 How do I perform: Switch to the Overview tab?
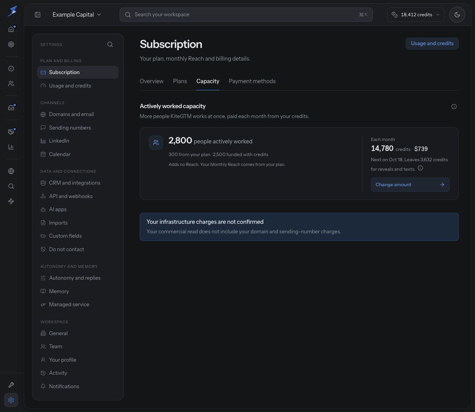152,81
